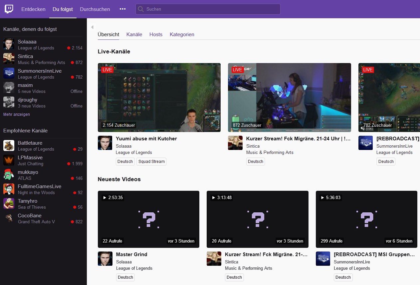
Task: Click Tamyhro avatar in sidebar
Action: point(9,203)
